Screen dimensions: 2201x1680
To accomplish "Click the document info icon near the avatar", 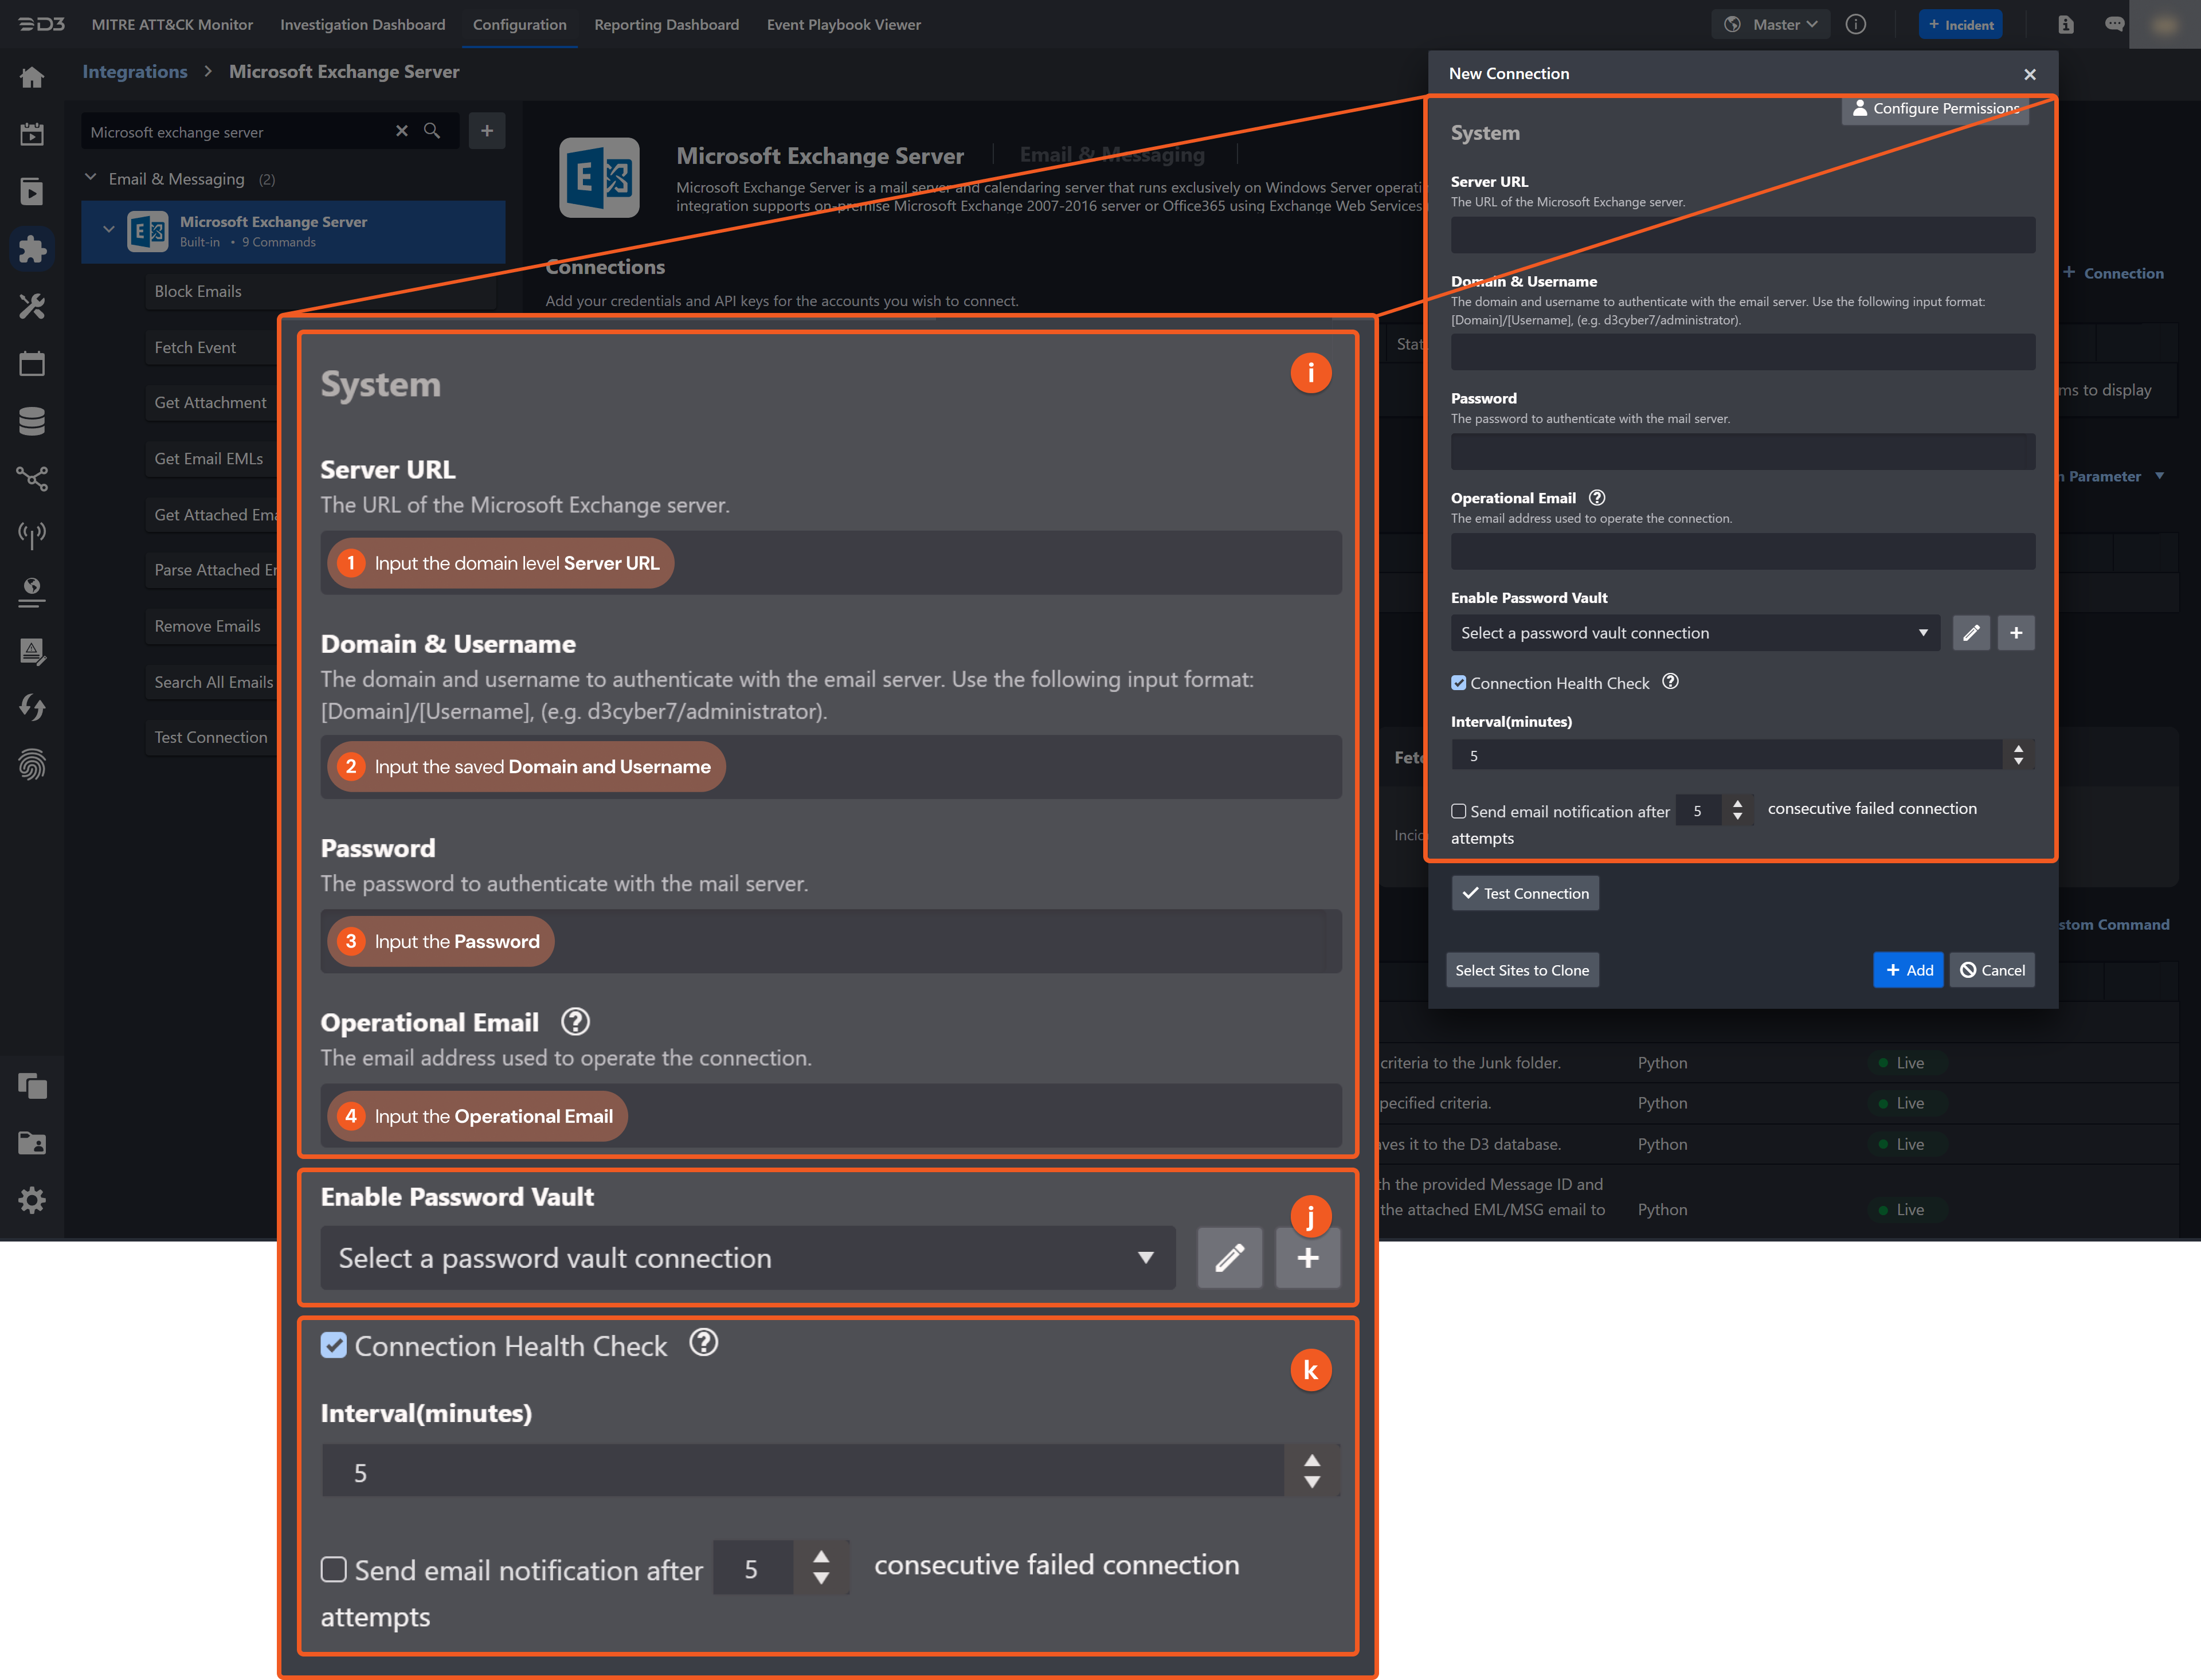I will click(x=2065, y=24).
